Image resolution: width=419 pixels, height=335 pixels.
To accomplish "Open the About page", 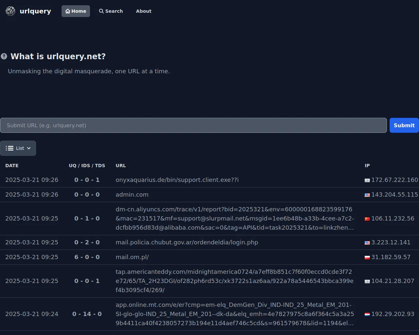I will (144, 11).
